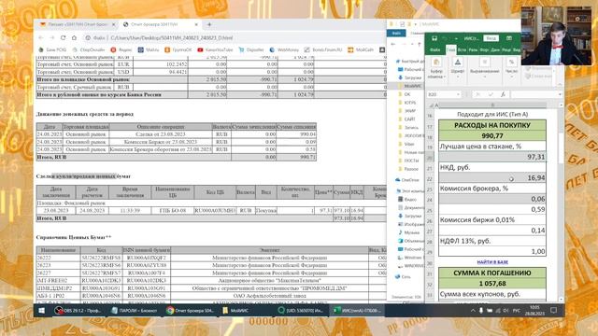Expand the 'Буфер обмена' clipboard group
The image size is (598, 336).
436,68
